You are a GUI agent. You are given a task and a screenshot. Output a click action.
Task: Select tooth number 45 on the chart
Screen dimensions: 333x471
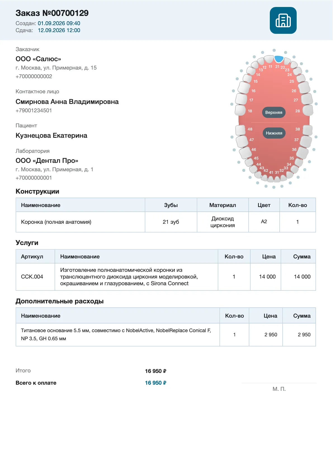coord(249,162)
